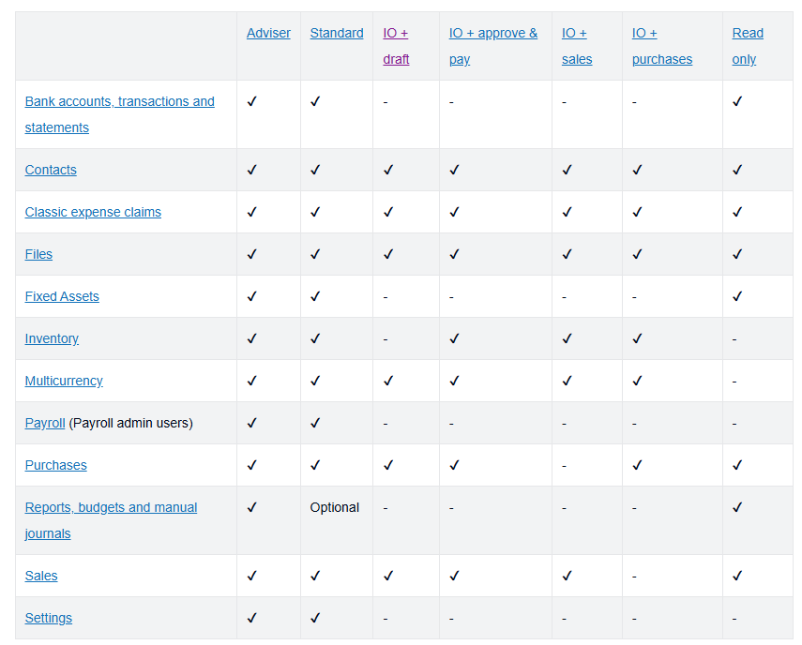Open the Multicurrency link
802x645 pixels.
(x=64, y=381)
